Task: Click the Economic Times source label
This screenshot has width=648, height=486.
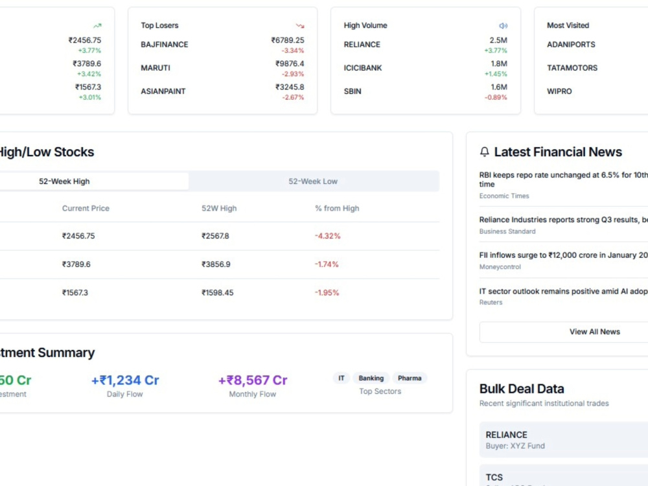Action: point(504,196)
